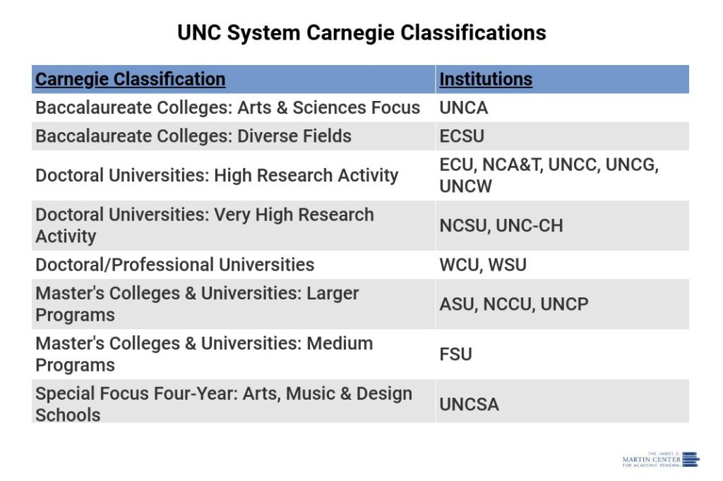Click the "Carnegie Classification" column header
723x481 pixels.
(x=131, y=79)
